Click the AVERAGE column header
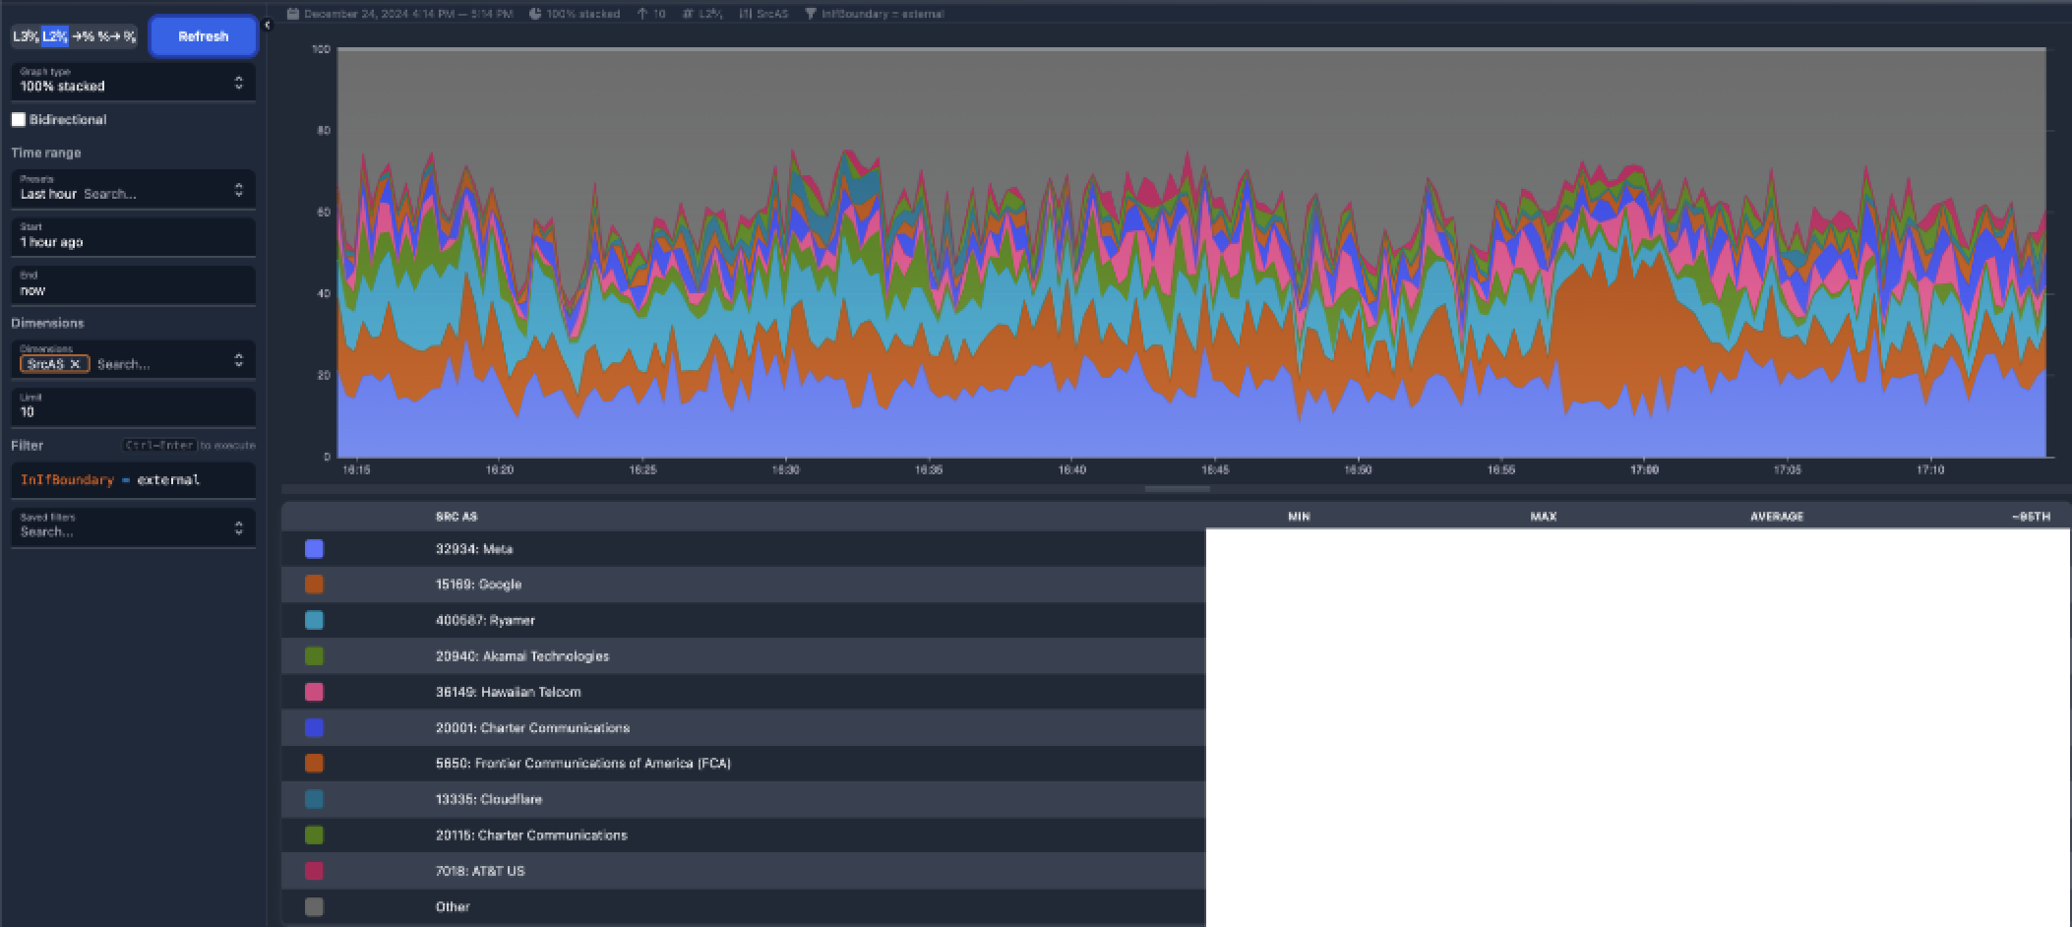This screenshot has width=2072, height=927. click(1777, 517)
